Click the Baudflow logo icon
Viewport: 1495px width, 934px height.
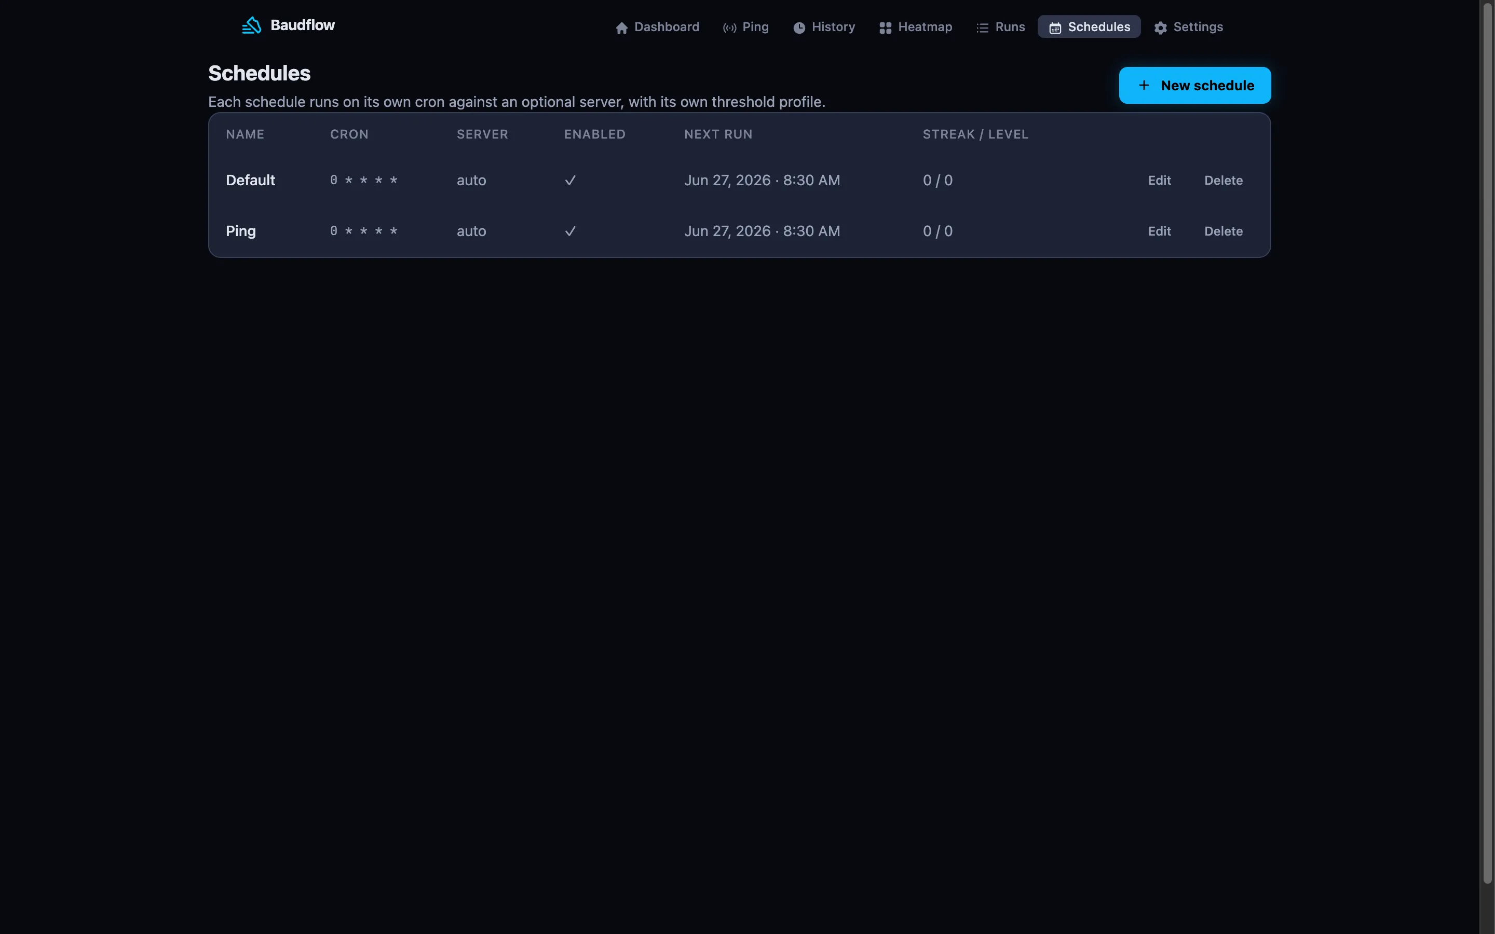coord(251,25)
